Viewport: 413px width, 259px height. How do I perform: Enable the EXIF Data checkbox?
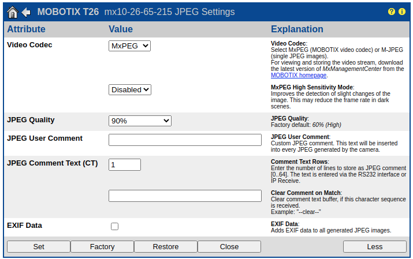click(x=114, y=226)
